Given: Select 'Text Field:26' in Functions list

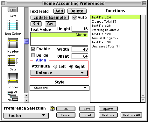Looking at the screenshot, I should click(x=116, y=25).
